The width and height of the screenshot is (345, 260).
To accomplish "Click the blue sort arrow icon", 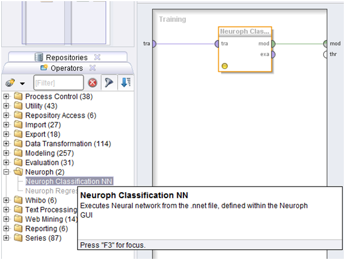I will pos(125,83).
